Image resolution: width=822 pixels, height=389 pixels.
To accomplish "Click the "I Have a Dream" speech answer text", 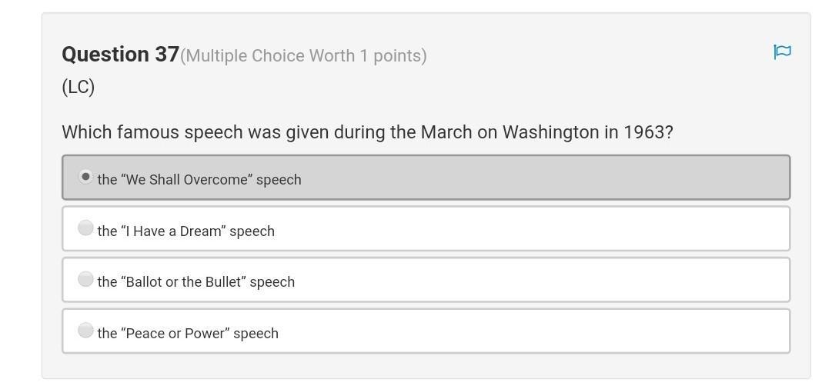I will click(185, 231).
